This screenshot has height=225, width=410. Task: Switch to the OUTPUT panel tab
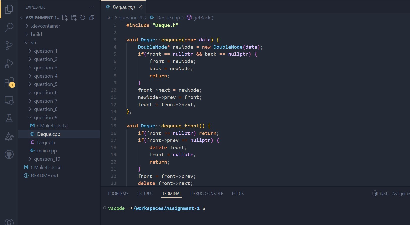coord(145,194)
